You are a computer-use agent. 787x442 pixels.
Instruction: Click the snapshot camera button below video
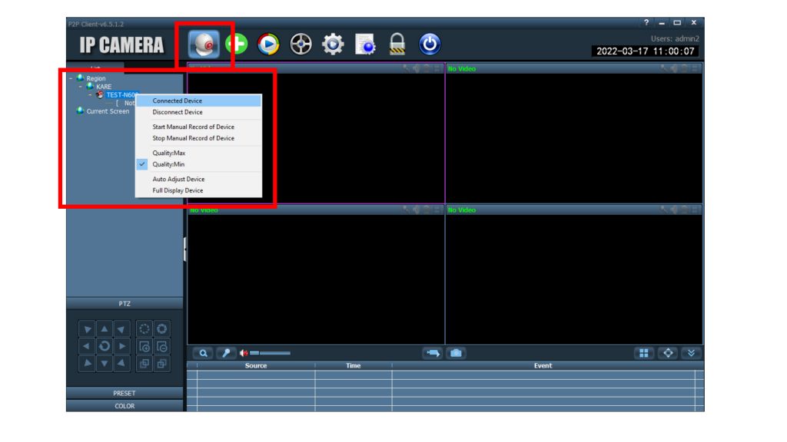456,353
